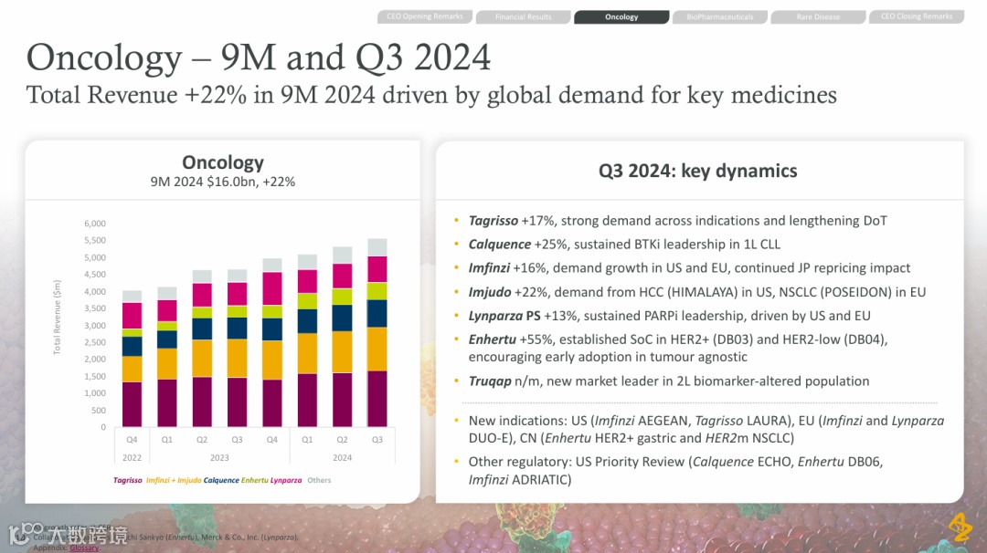
Task: Click the Truqap n/m bullet
Action: (x=668, y=381)
